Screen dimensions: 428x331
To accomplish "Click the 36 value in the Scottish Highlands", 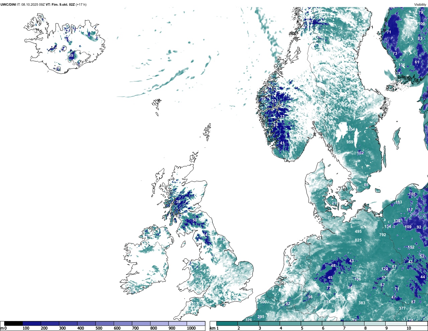I will tap(178, 202).
